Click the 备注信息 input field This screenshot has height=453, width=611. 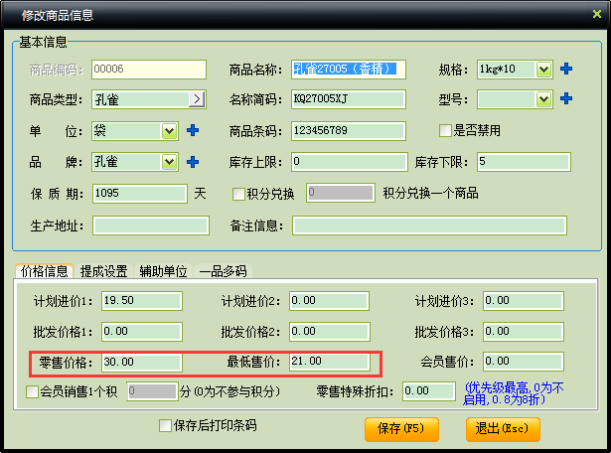(x=429, y=226)
